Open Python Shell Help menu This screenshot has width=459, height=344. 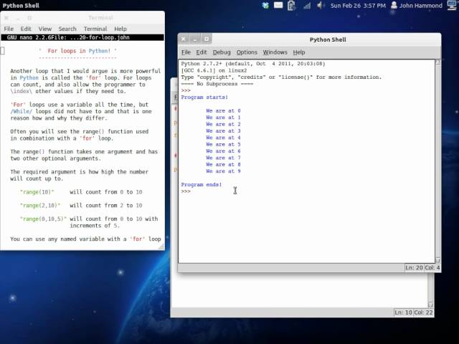(x=299, y=52)
